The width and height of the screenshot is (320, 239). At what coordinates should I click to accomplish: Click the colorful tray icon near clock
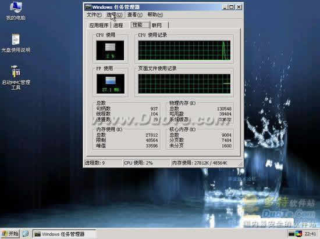(299, 234)
